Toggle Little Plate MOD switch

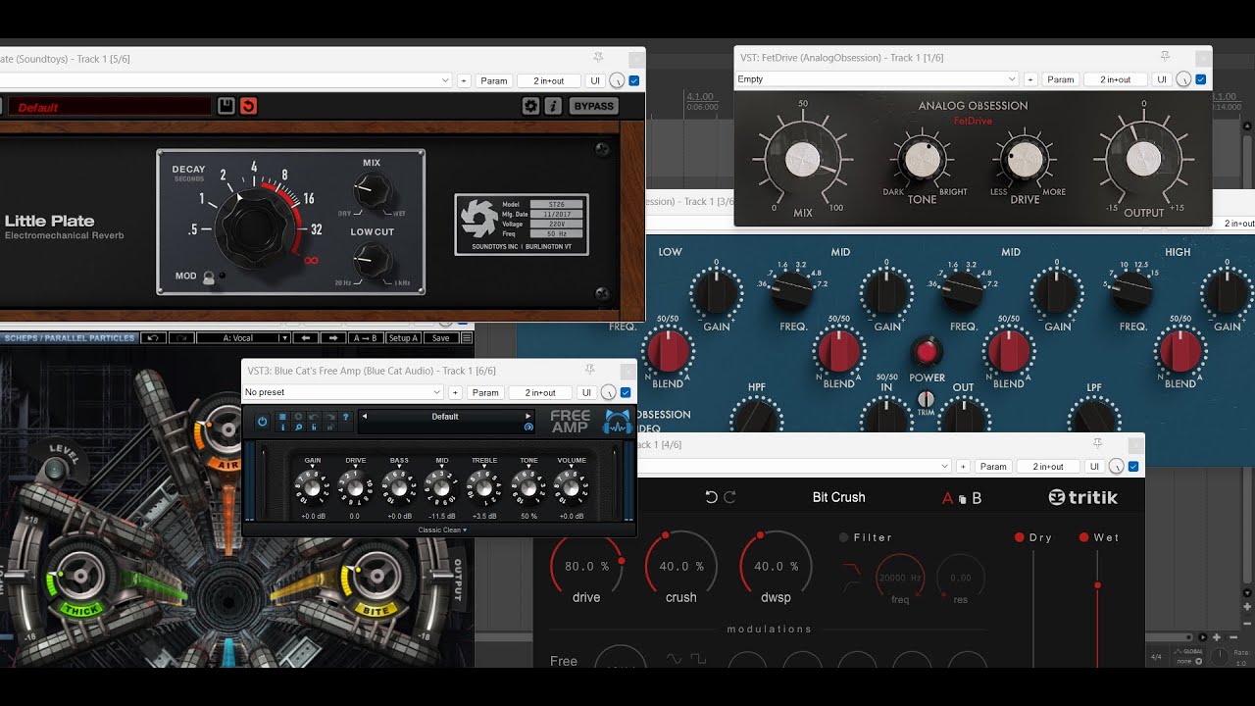click(x=209, y=277)
